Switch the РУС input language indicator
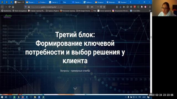Viewport: 177px width, 99px height. (x=140, y=97)
